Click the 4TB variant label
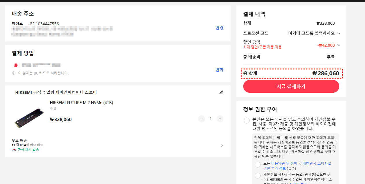365x184 pixels. click(53, 108)
